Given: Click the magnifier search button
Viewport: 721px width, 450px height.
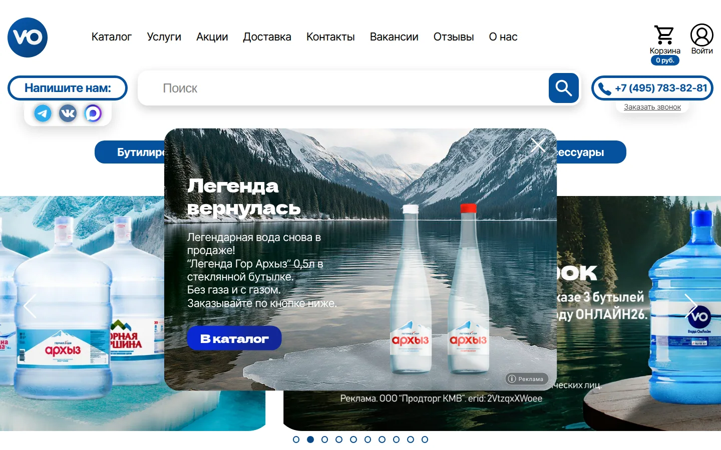Looking at the screenshot, I should click(564, 88).
